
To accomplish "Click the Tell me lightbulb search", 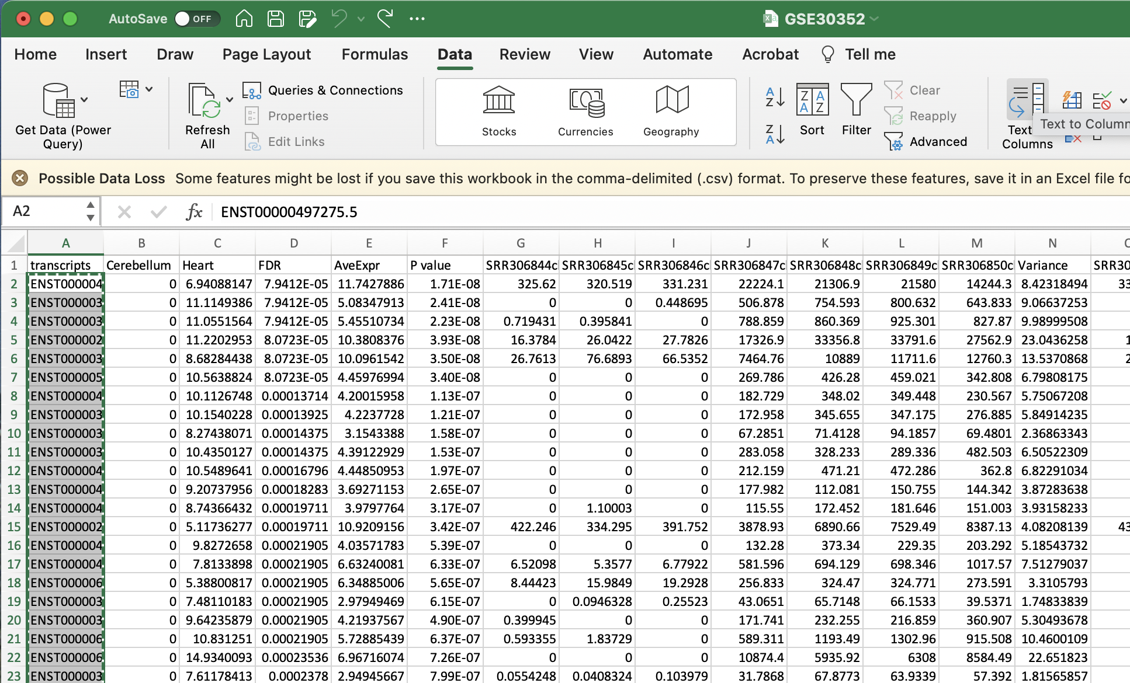I will (x=859, y=54).
